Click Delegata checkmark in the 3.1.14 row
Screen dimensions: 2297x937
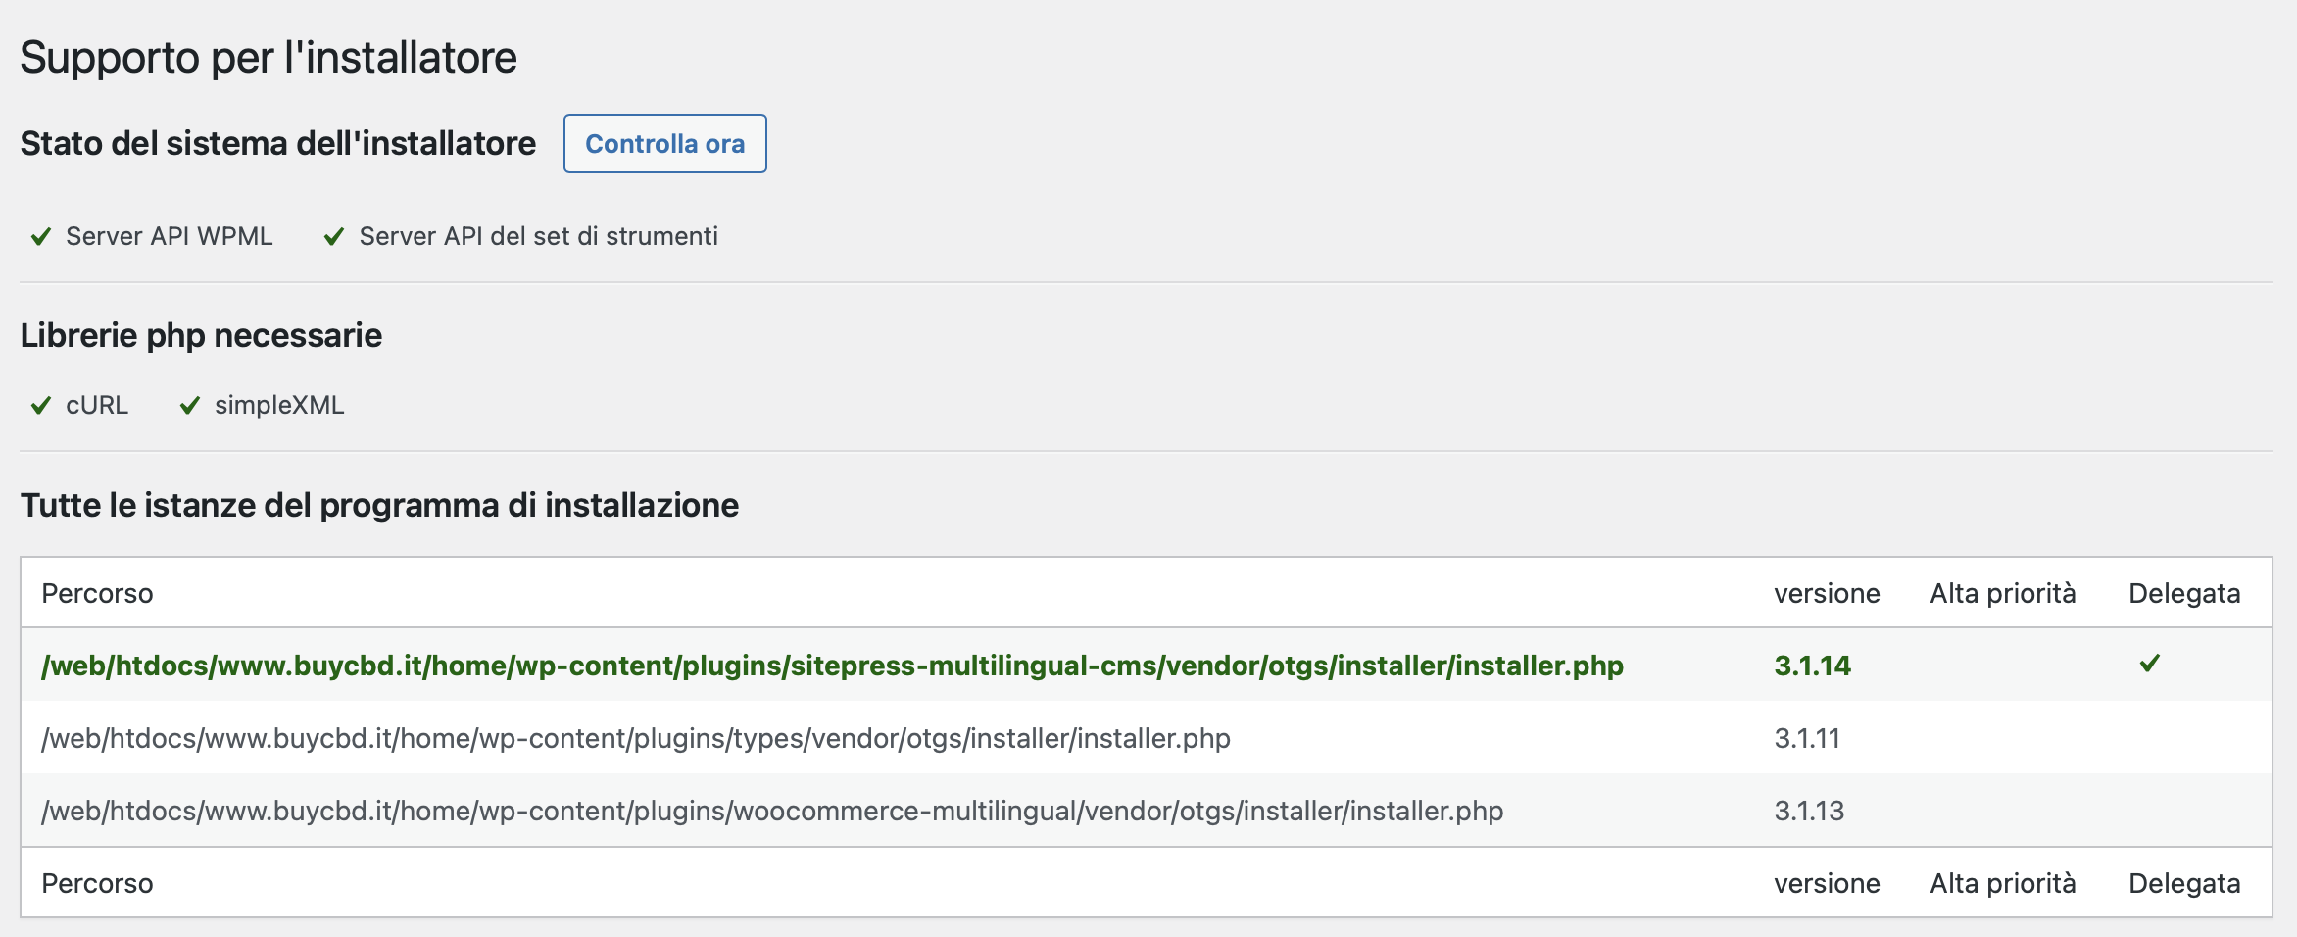2150,664
